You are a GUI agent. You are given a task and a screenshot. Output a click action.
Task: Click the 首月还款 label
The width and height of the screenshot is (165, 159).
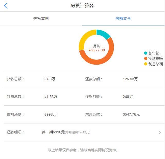pos(15,114)
